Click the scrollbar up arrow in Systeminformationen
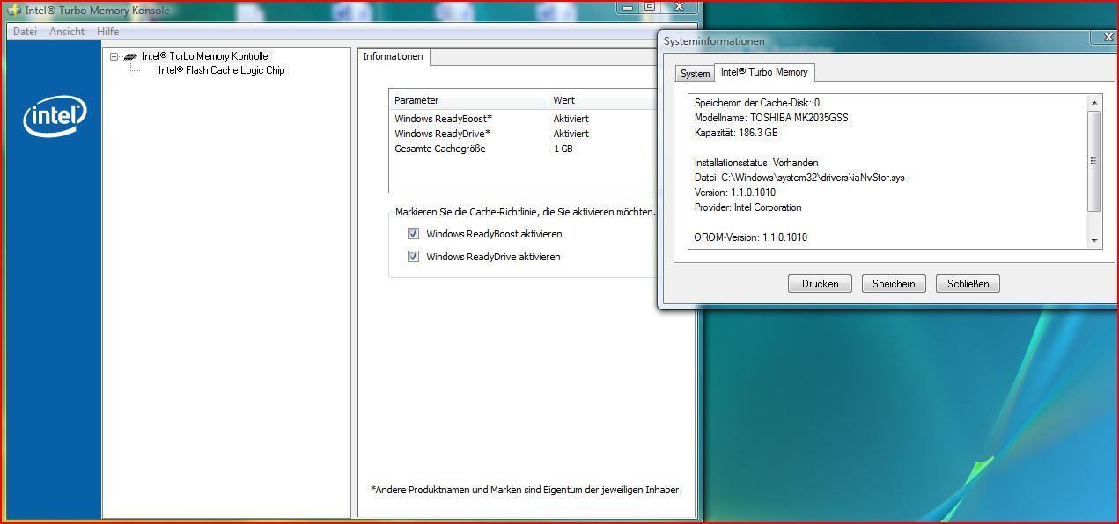Viewport: 1119px width, 524px height. [x=1094, y=103]
